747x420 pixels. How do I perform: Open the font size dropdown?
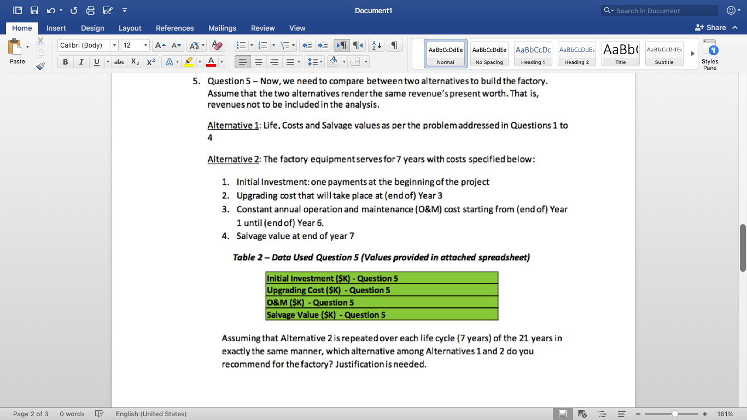[147, 45]
